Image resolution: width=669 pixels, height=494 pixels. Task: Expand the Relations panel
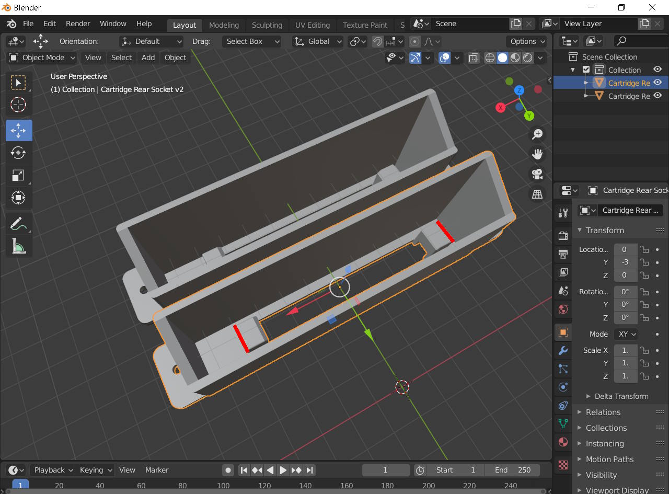pos(603,412)
